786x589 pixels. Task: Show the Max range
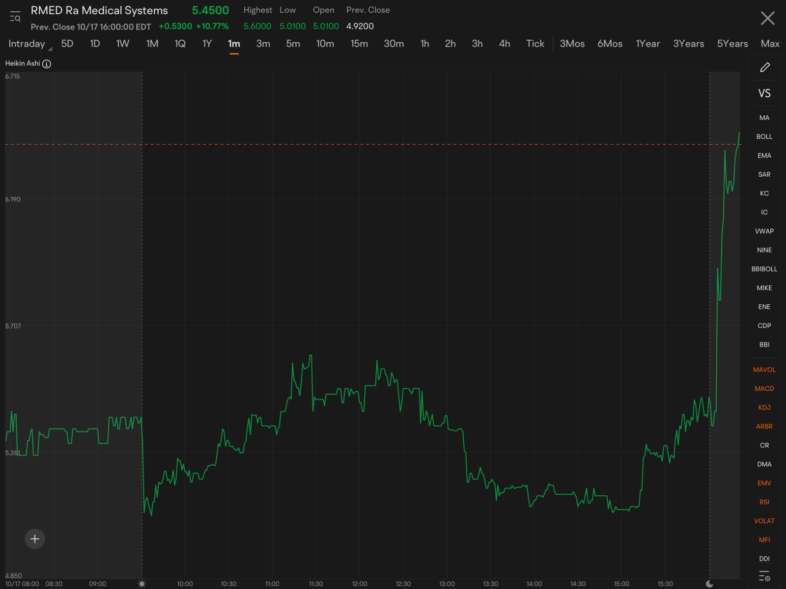coord(770,44)
